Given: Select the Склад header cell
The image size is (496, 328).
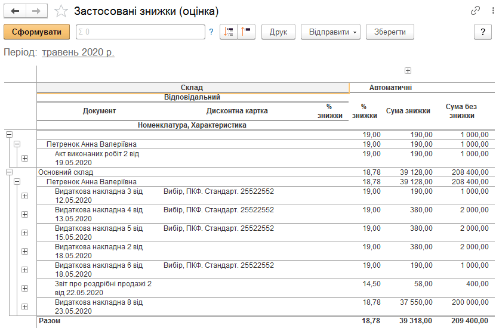Looking at the screenshot, I should [193, 88].
